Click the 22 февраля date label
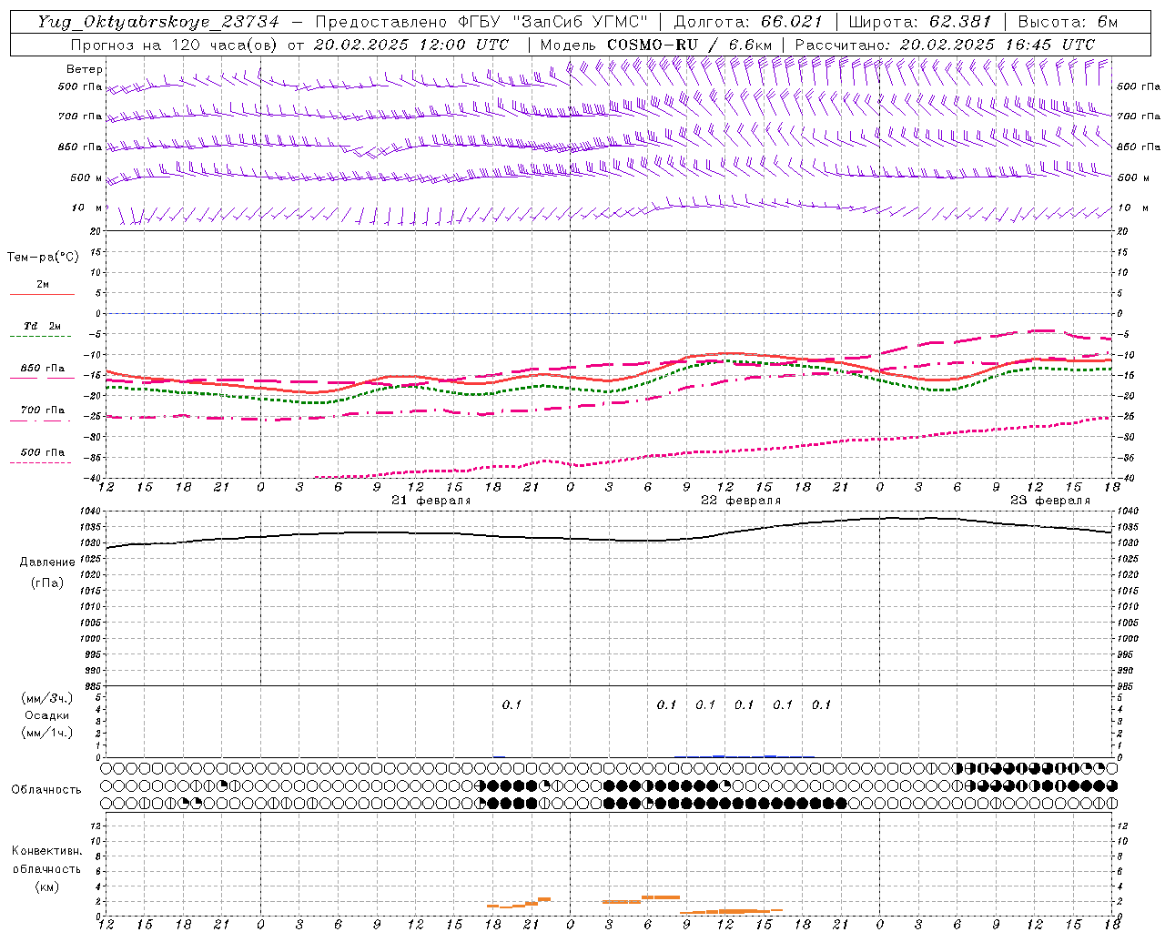Viewport: 1165px width, 932px height. click(741, 501)
